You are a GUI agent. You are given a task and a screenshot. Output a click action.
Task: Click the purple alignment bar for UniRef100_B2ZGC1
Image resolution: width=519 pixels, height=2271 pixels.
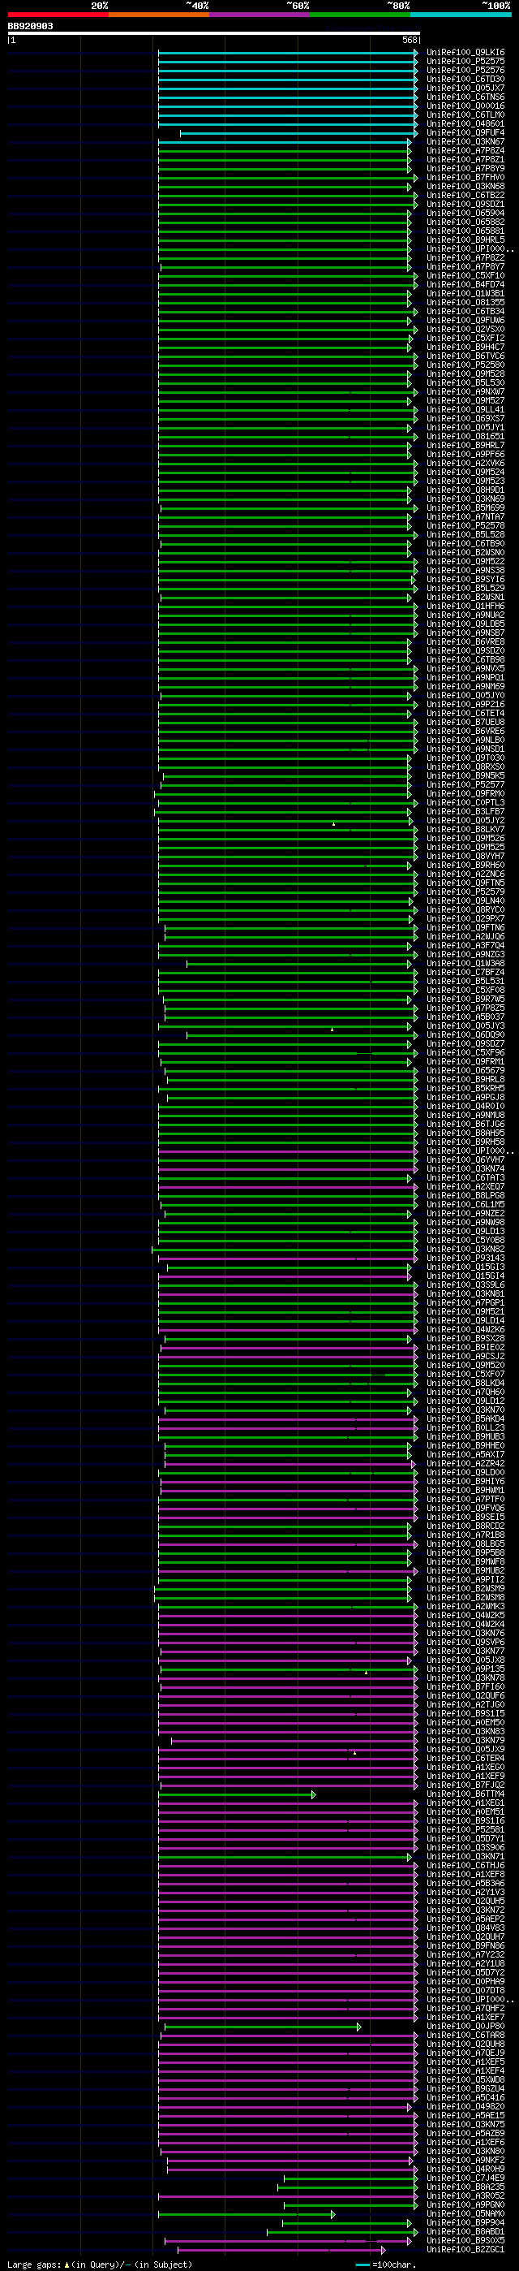[x=282, y=2249]
